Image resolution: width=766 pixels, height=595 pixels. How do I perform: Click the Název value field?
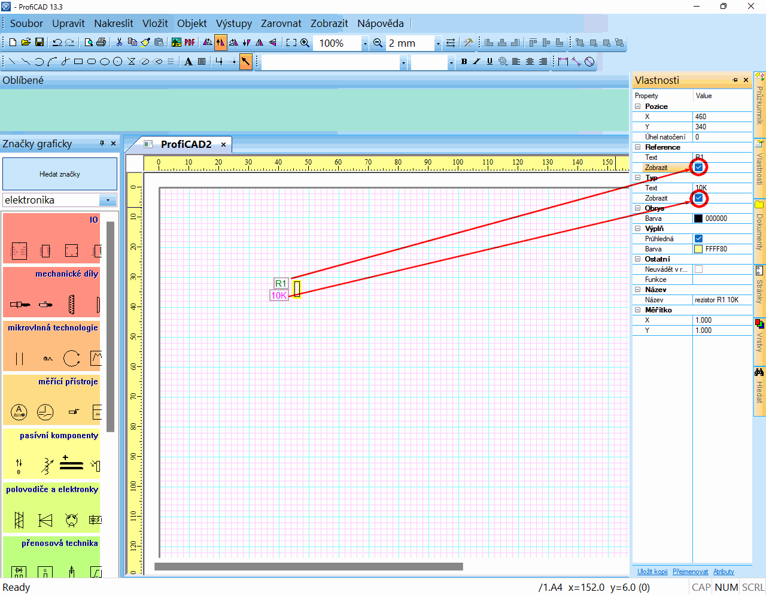point(721,300)
